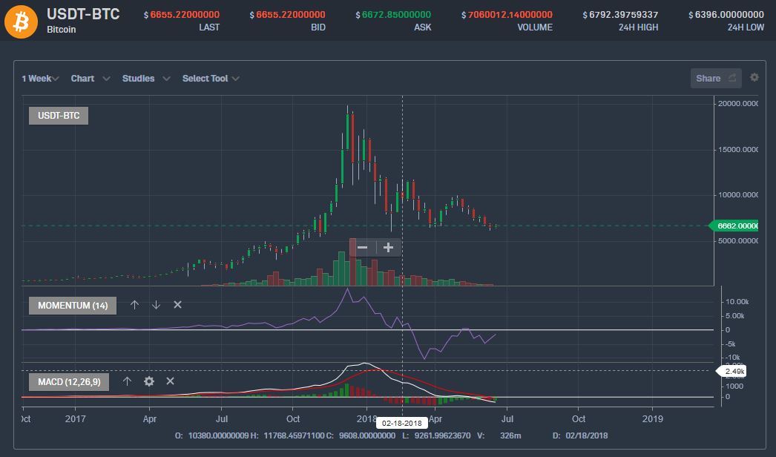
Task: Move Momentum study panel down
Action: tap(156, 305)
